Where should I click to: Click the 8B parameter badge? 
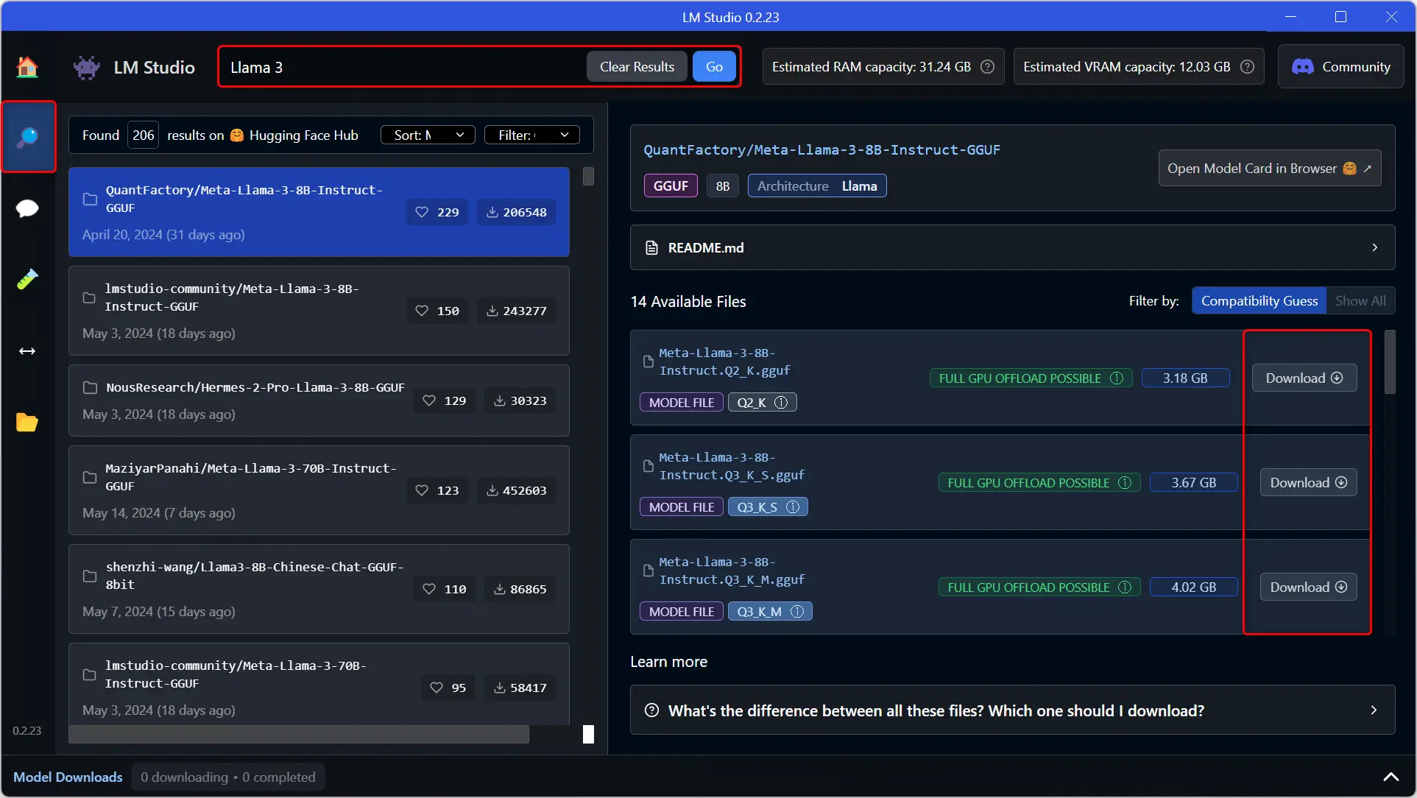click(723, 186)
